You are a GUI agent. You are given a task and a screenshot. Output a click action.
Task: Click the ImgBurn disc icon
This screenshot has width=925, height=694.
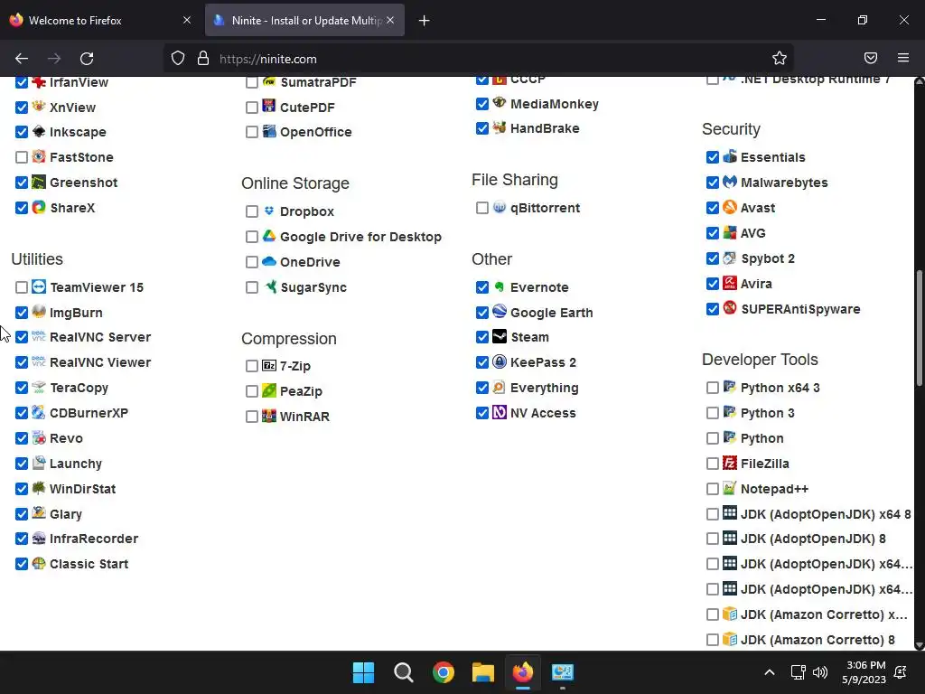pyautogui.click(x=39, y=312)
